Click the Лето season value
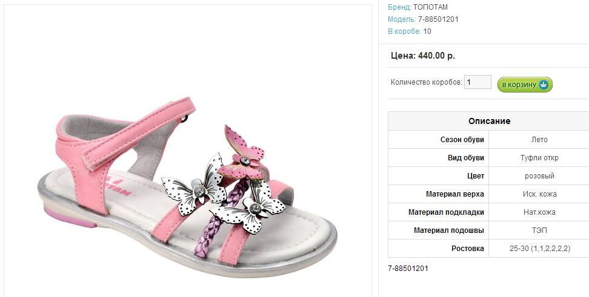This screenshot has height=297, width=589. 539,140
